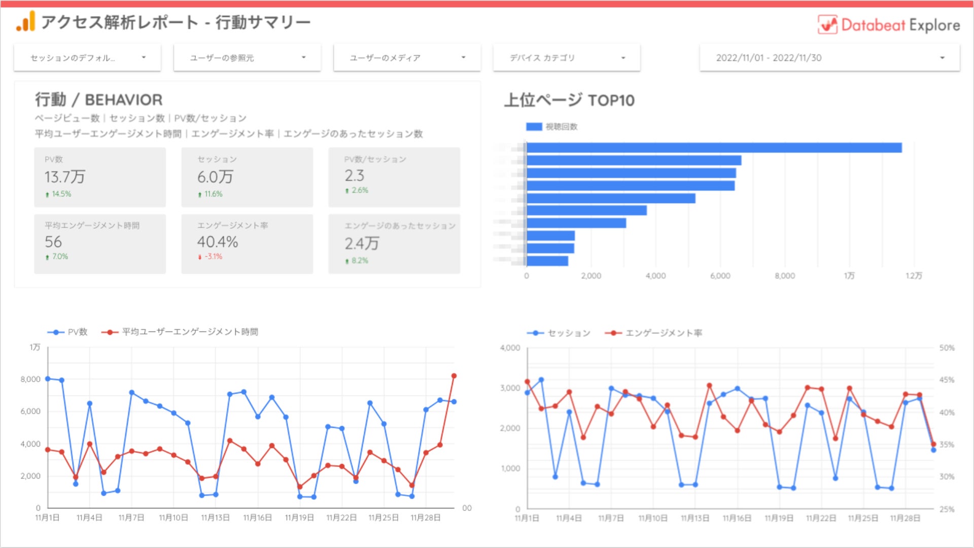Click the Databeat Explore text link
Screen dimensions: 974x548
pyautogui.click(x=900, y=25)
